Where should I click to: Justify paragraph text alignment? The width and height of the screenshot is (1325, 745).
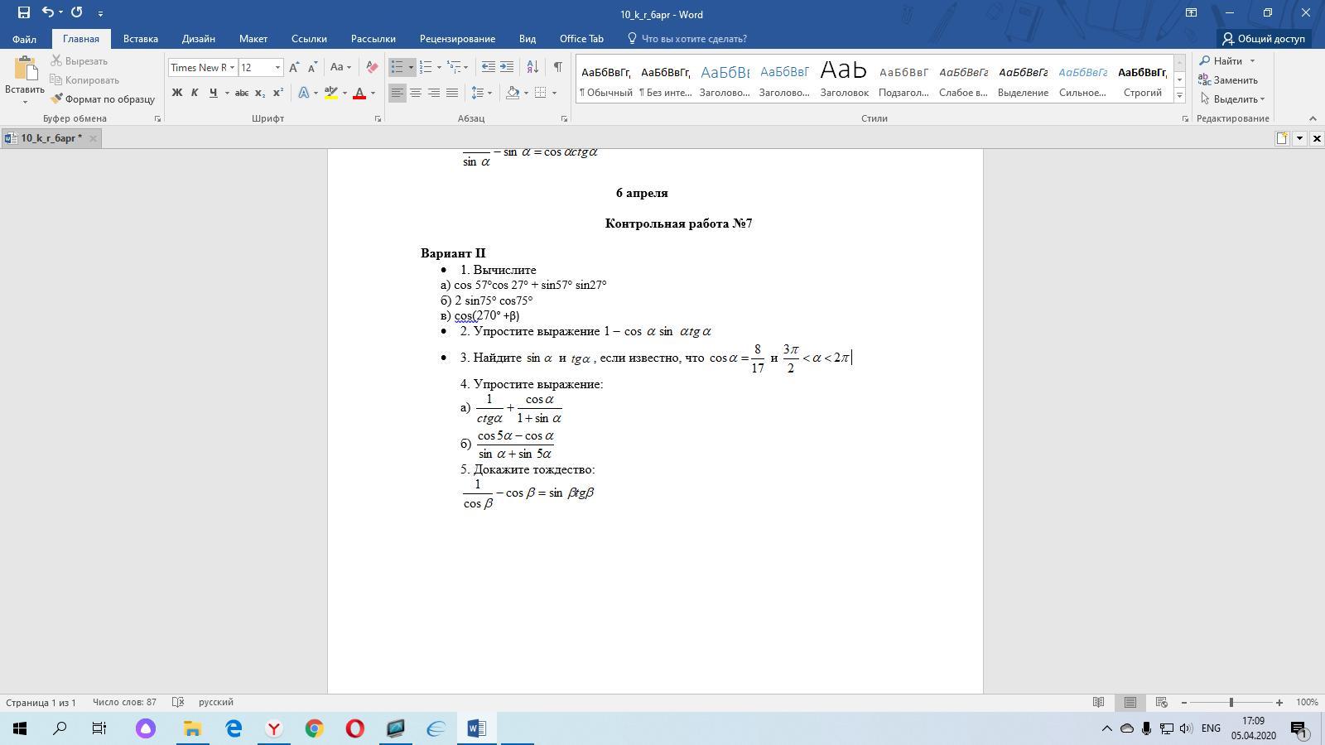click(452, 93)
